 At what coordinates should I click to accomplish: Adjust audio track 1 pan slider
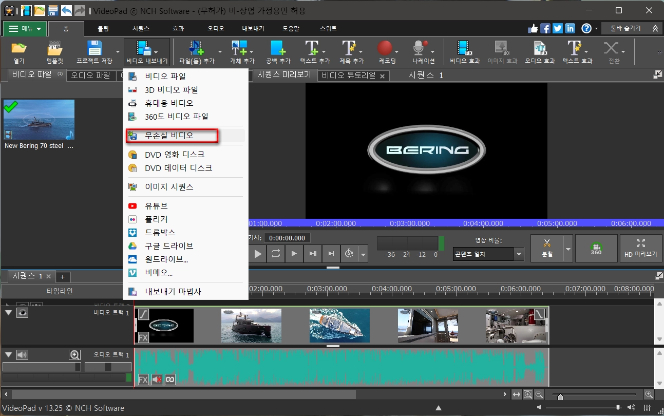pos(108,367)
